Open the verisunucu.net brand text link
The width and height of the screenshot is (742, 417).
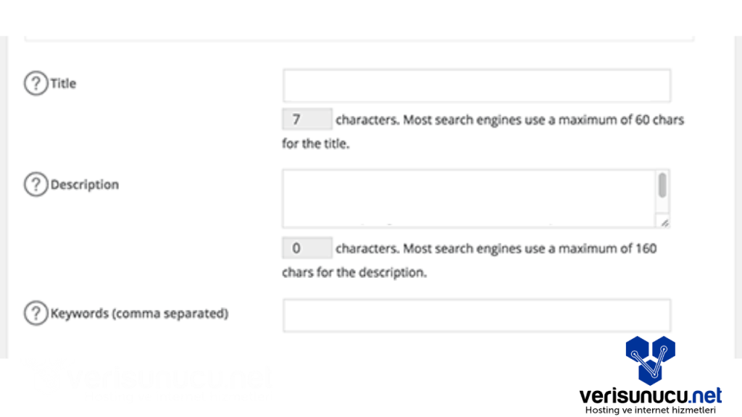pyautogui.click(x=650, y=395)
